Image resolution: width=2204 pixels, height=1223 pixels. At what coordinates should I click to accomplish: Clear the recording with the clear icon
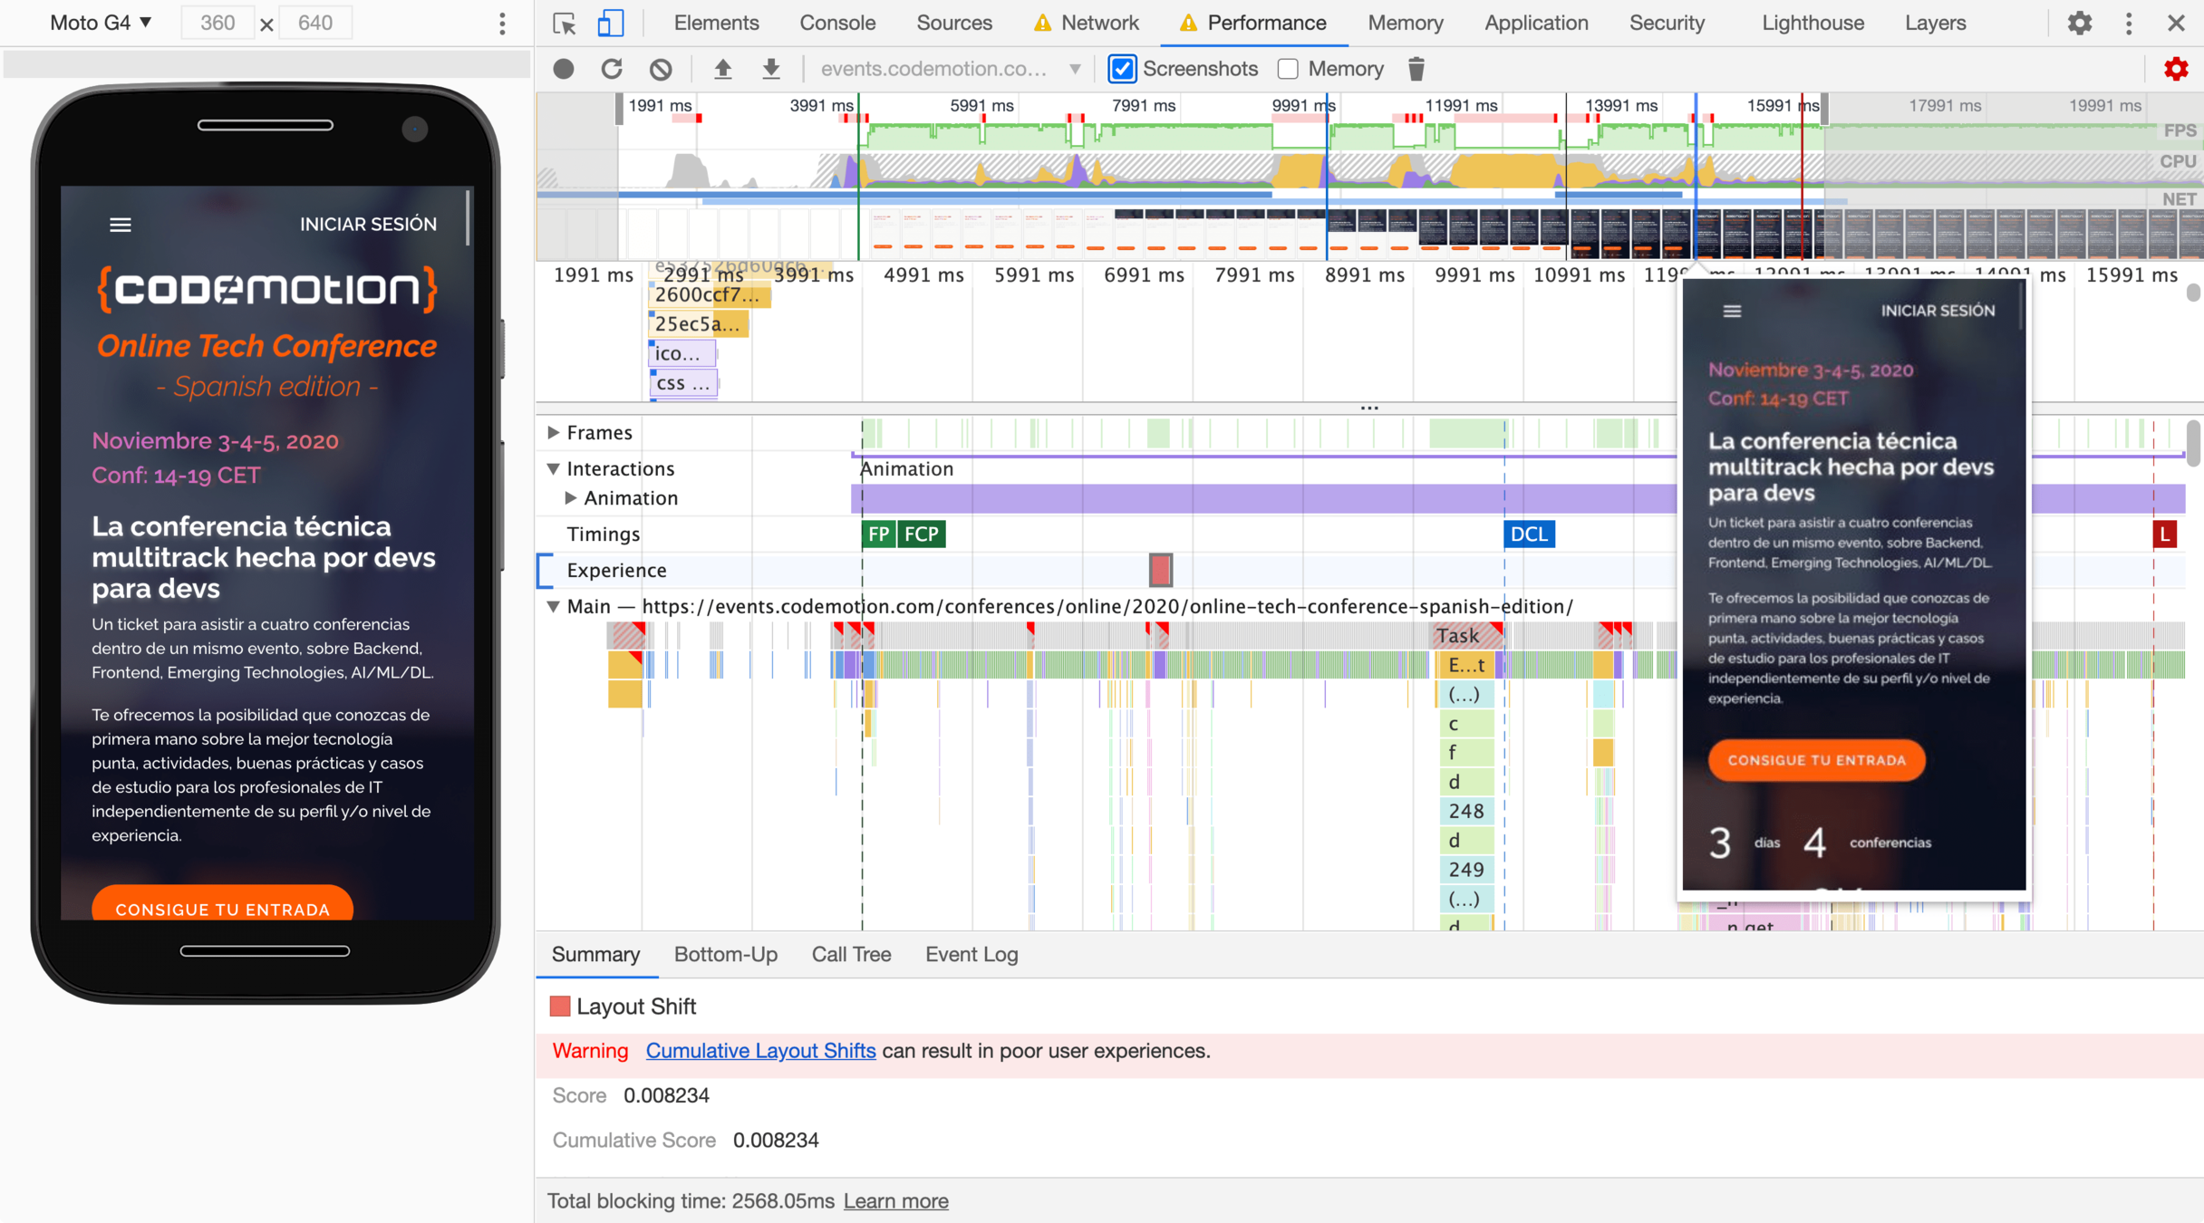click(x=661, y=69)
